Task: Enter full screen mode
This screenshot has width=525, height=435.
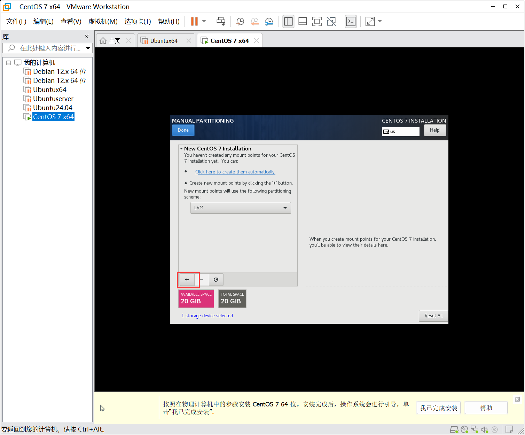Action: pyautogui.click(x=317, y=21)
